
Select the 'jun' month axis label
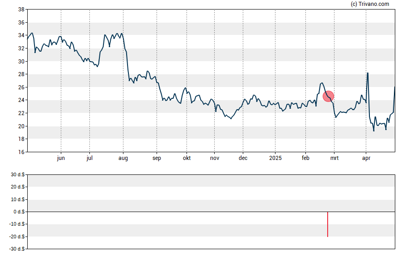point(61,158)
